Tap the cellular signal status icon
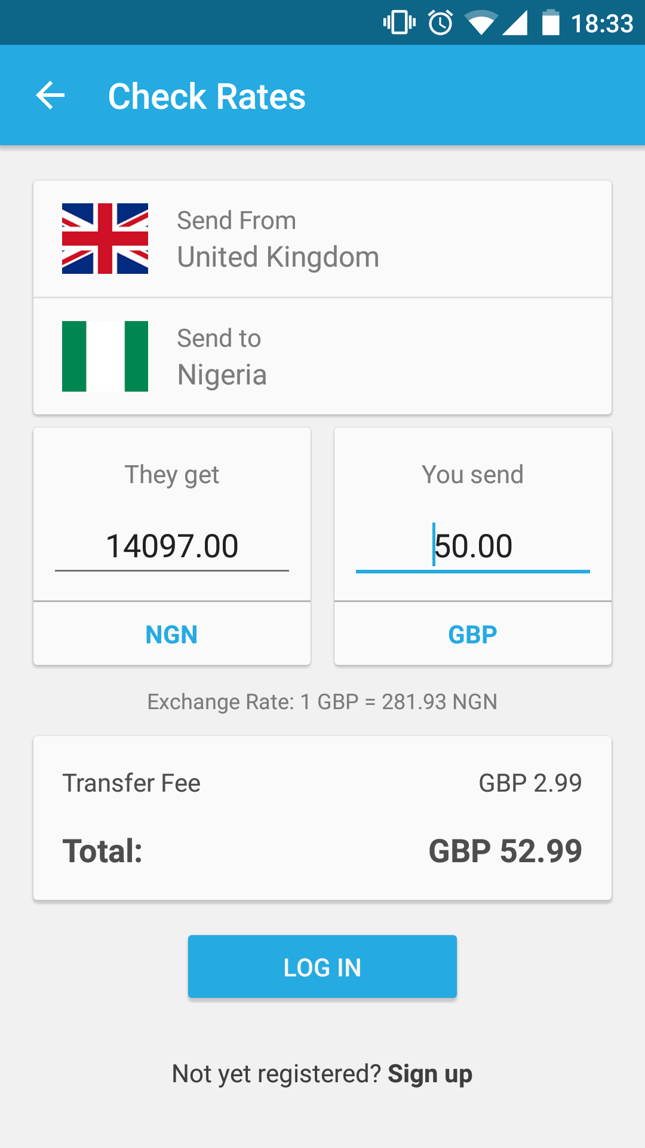This screenshot has height=1148, width=645. coord(515,23)
